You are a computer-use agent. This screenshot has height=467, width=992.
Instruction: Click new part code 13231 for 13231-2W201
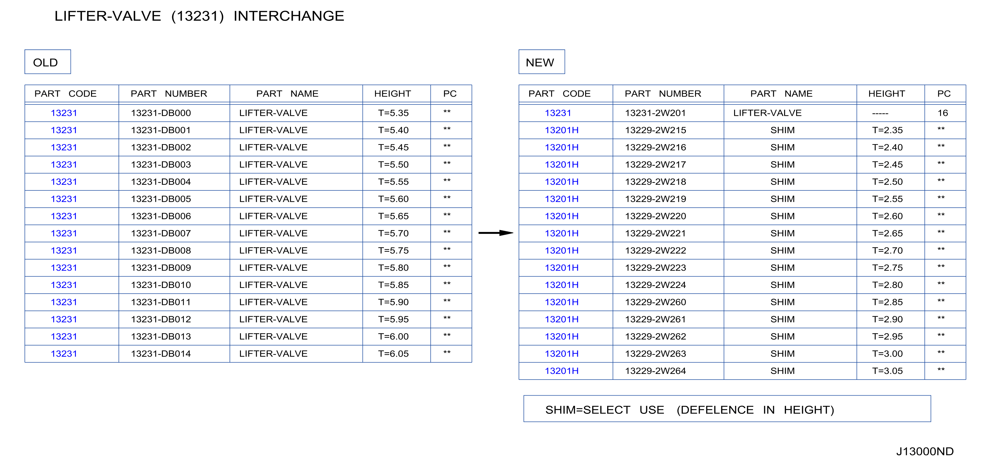(558, 113)
